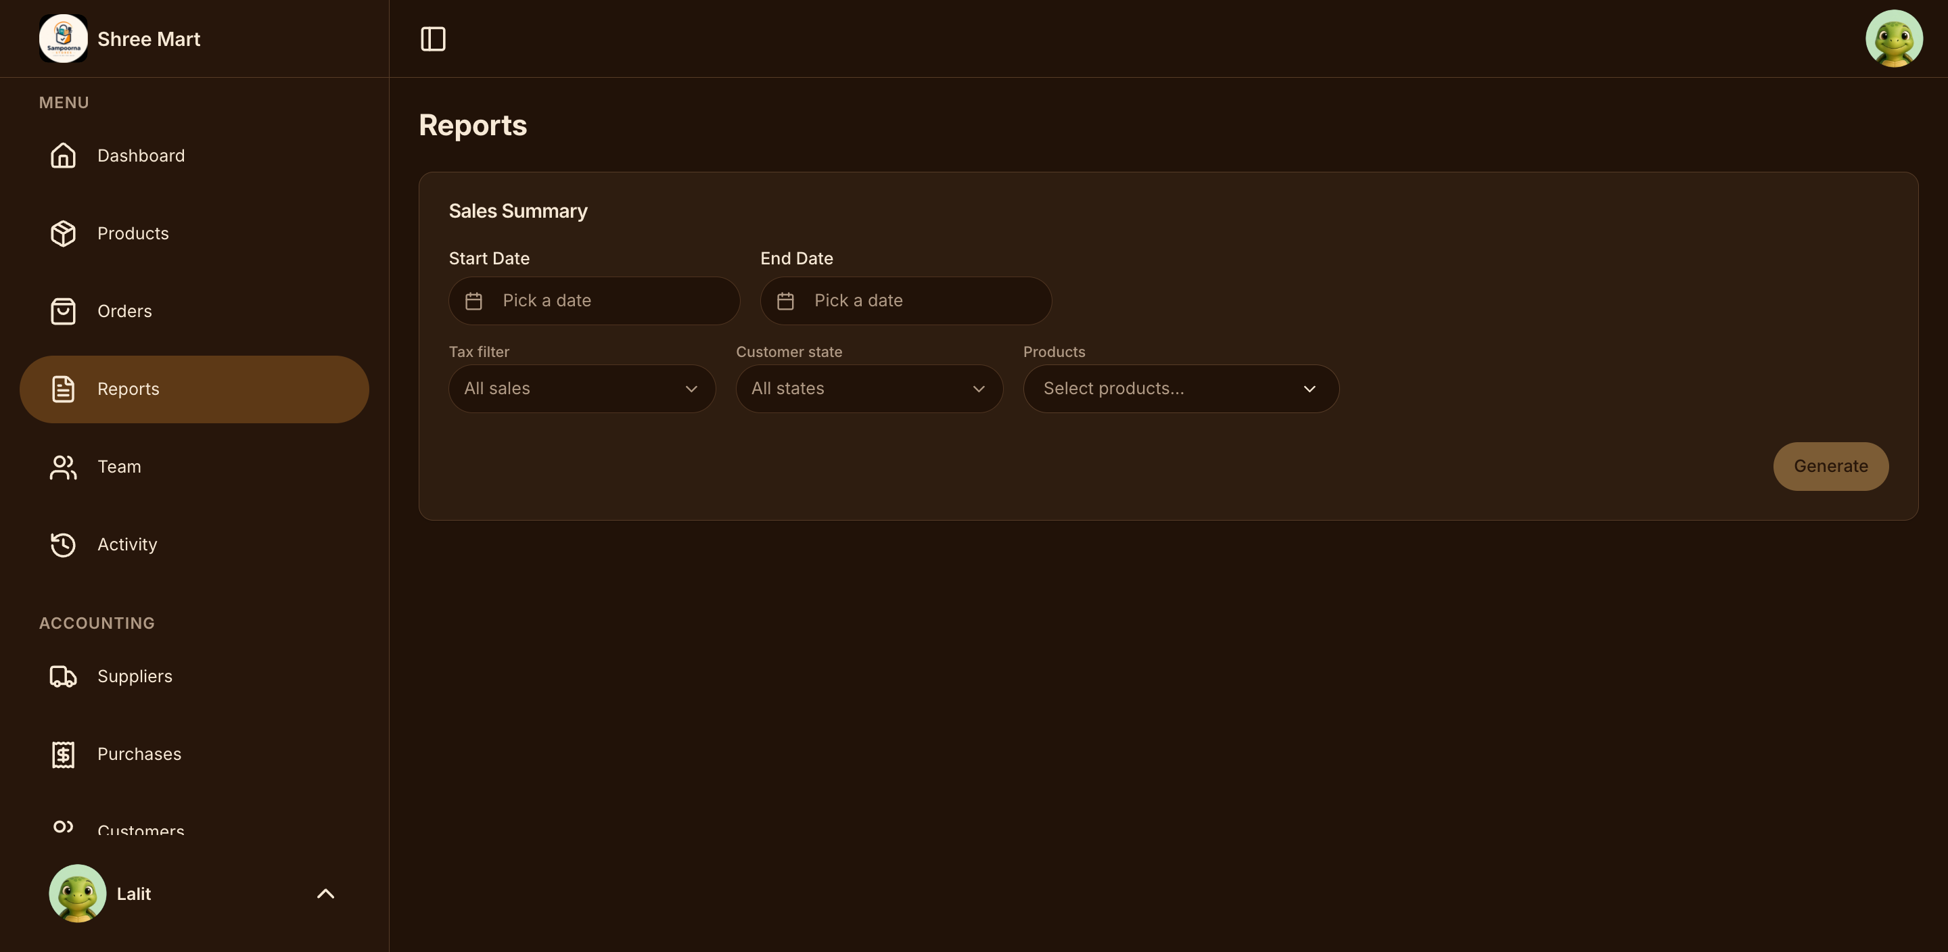Click the Lalit username label
This screenshot has width=1948, height=952.
(x=134, y=893)
